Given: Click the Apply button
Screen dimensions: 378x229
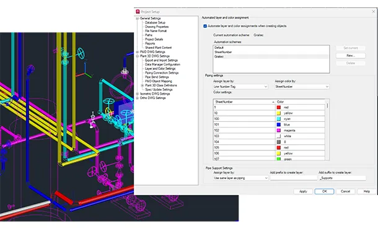Looking at the screenshot, I should click(x=303, y=191).
